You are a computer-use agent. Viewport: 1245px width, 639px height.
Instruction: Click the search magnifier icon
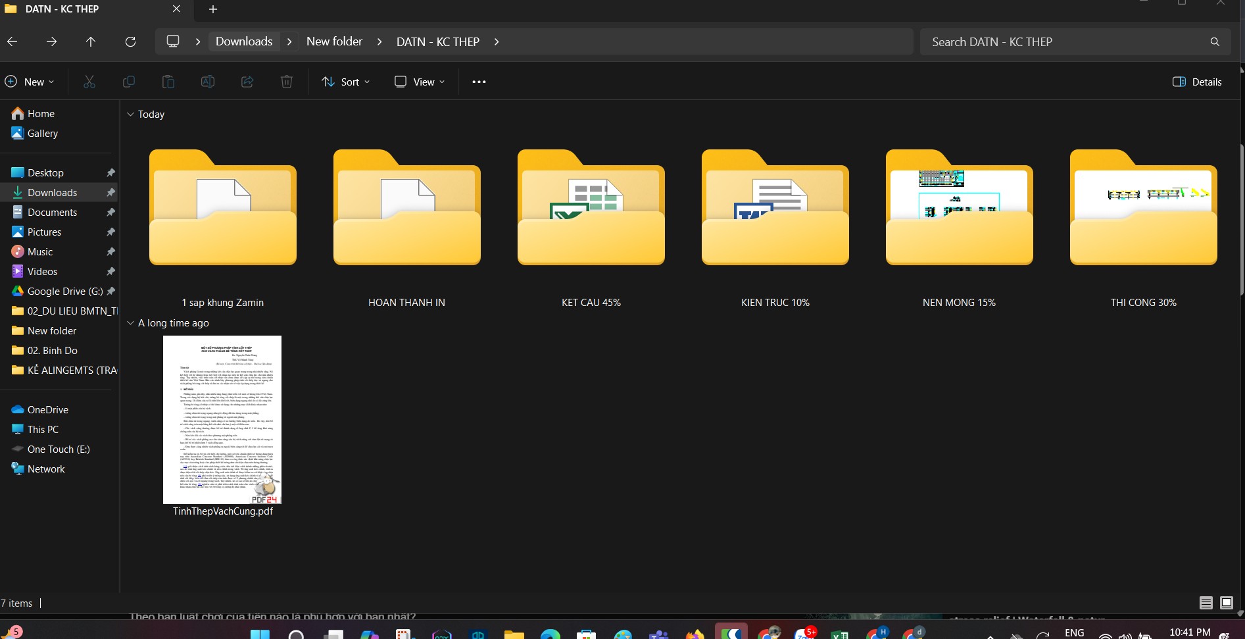(x=1215, y=41)
